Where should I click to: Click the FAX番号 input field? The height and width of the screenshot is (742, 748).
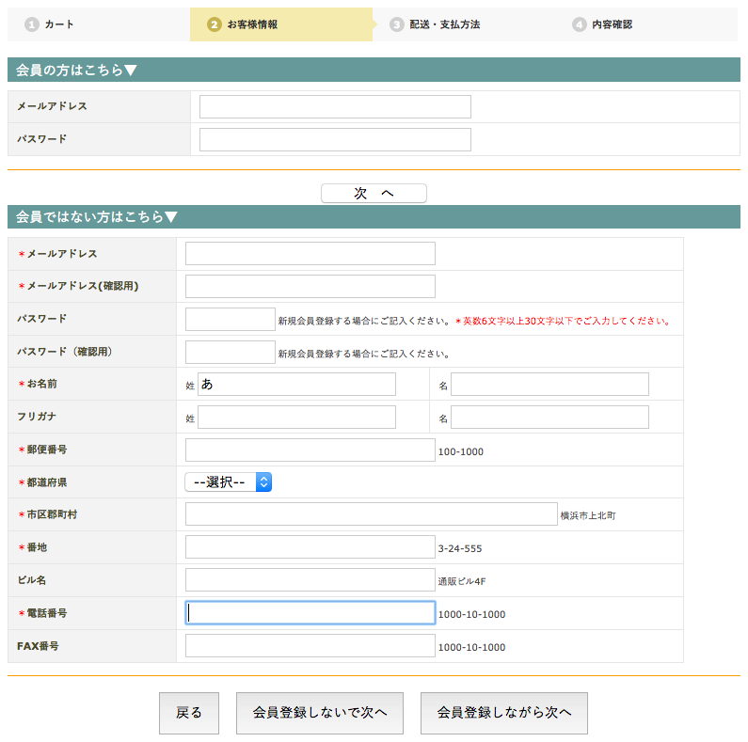[310, 646]
